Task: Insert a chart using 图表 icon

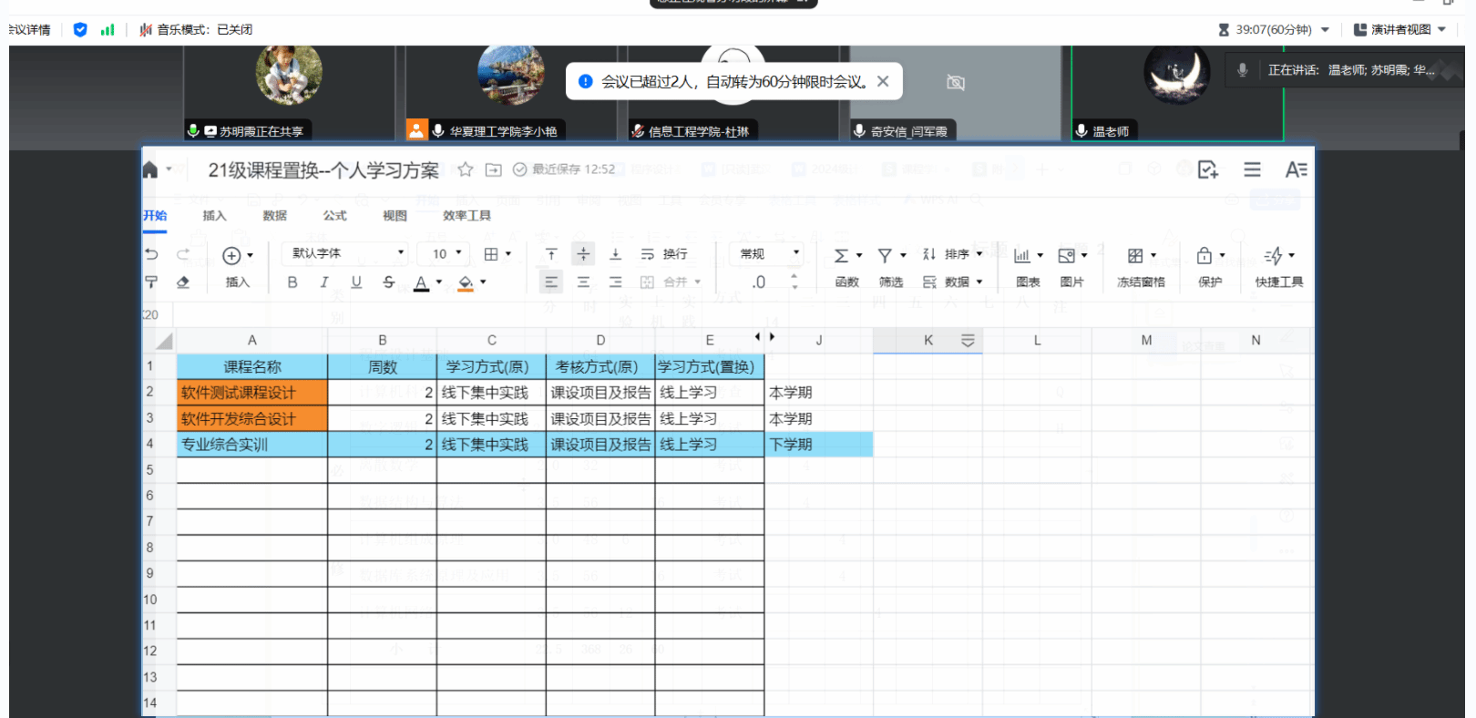Action: [x=1023, y=256]
